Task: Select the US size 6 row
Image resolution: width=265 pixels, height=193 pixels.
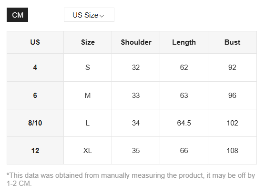Action: pyautogui.click(x=132, y=96)
